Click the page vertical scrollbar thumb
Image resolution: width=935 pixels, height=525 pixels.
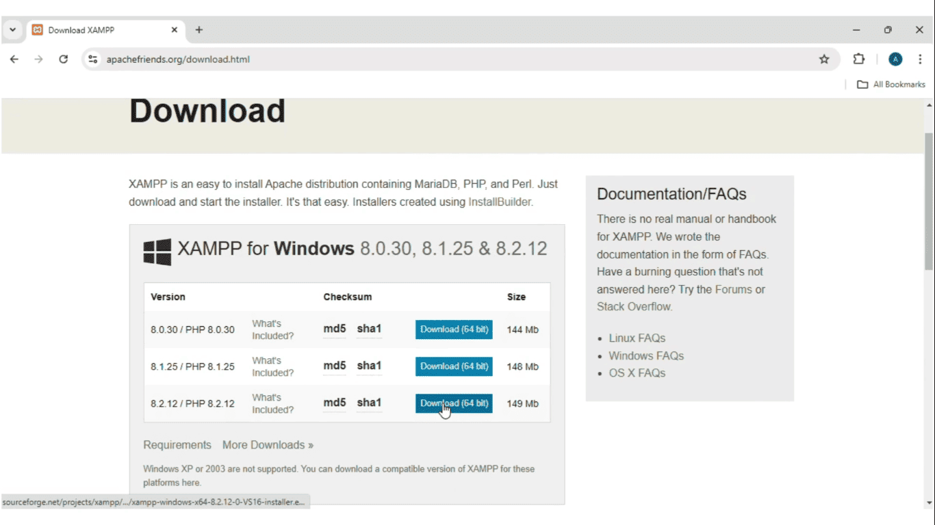(929, 202)
